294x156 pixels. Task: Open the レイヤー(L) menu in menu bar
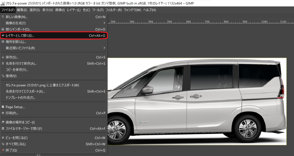coord(74,10)
